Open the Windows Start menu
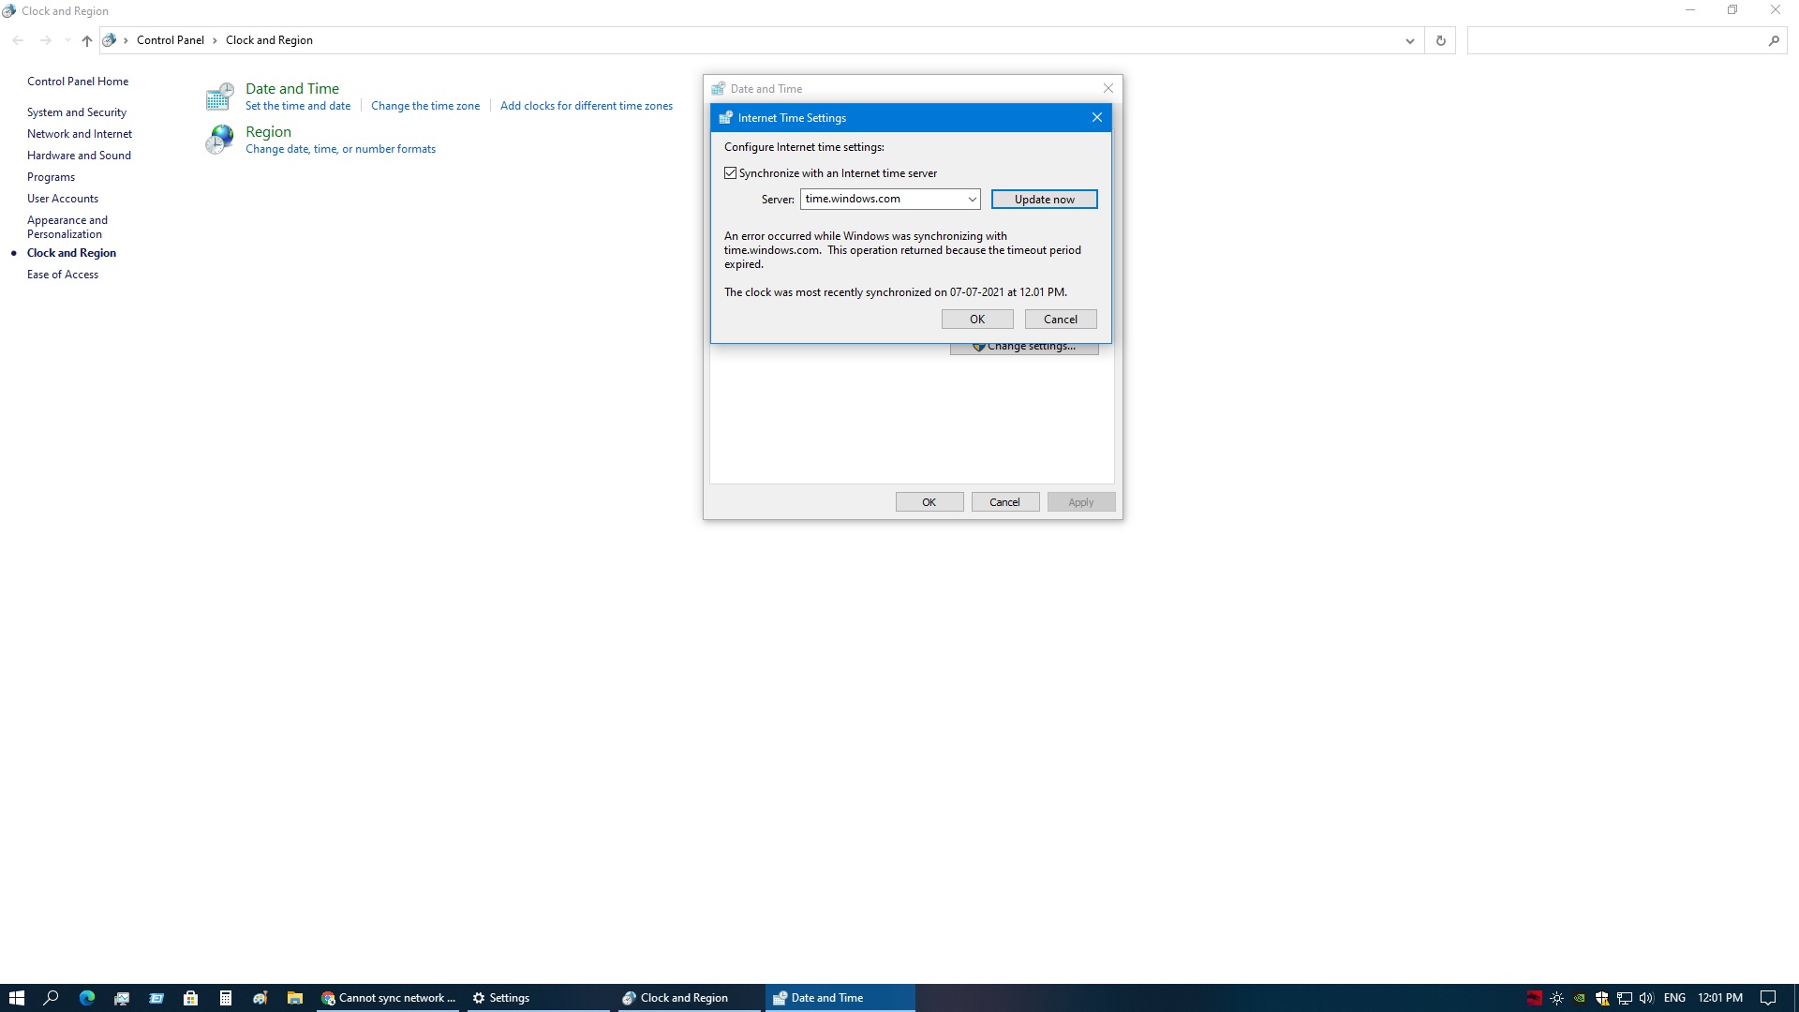1799x1012 pixels. (x=16, y=998)
